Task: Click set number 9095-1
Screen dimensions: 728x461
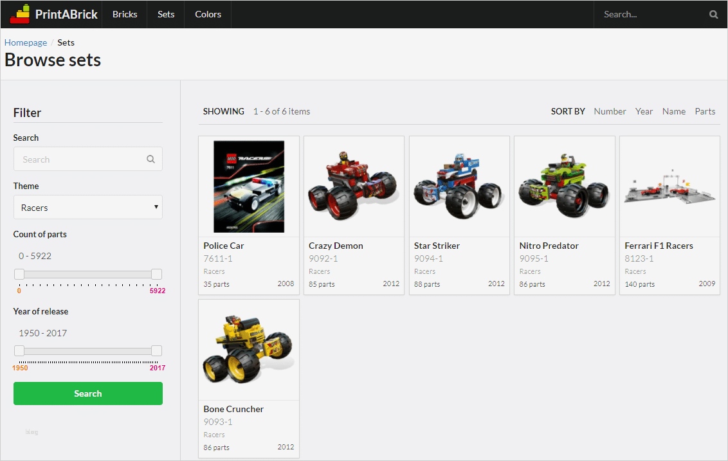Action: click(534, 258)
